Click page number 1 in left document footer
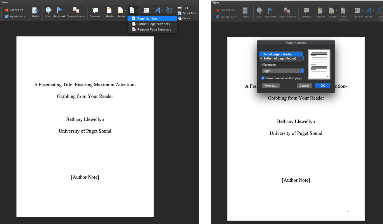This screenshot has width=383, height=224. pyautogui.click(x=137, y=207)
